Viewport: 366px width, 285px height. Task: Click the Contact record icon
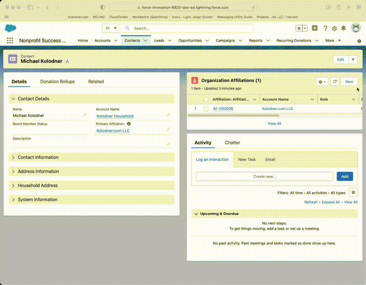13,59
